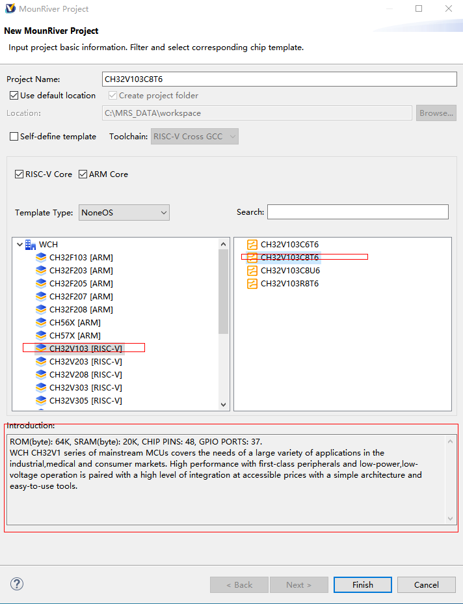Click the chip family list scroll-down arrow
This screenshot has height=604, width=463.
pos(223,404)
